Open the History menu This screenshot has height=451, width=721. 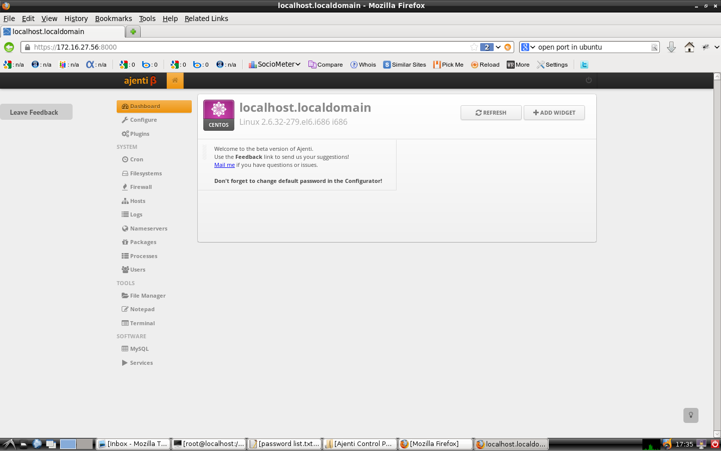tap(76, 19)
